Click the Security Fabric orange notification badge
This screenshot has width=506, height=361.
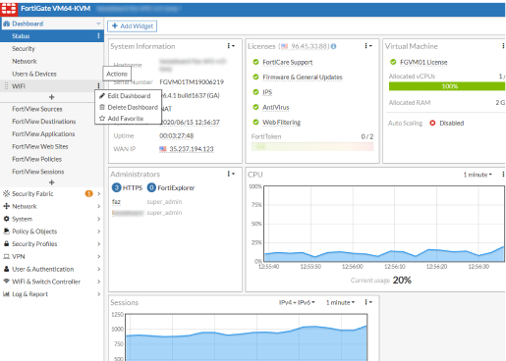coord(88,193)
